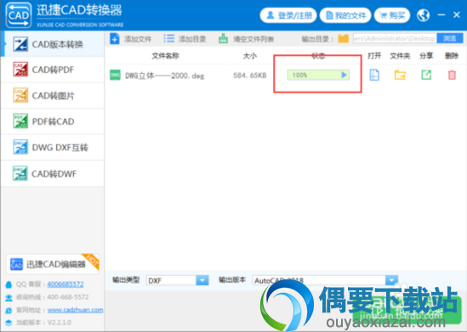Screen dimensions: 467x332
Task: Click the 添加目录 list icon
Action: [x=169, y=39]
